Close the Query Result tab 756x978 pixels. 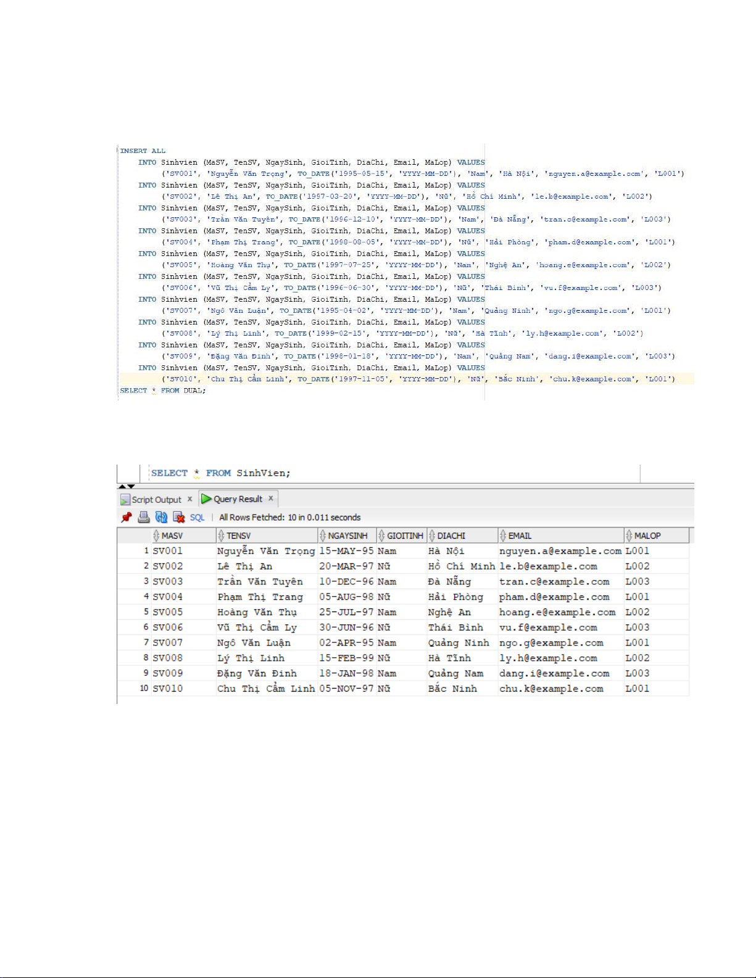click(270, 499)
